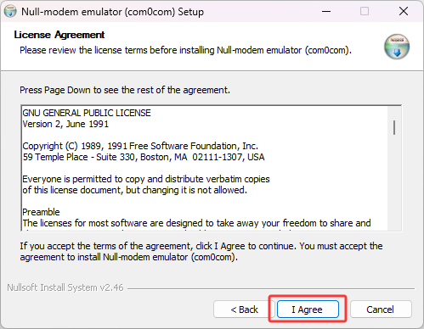Click the Version 2, June 1991 line
The height and width of the screenshot is (329, 424).
(x=65, y=124)
